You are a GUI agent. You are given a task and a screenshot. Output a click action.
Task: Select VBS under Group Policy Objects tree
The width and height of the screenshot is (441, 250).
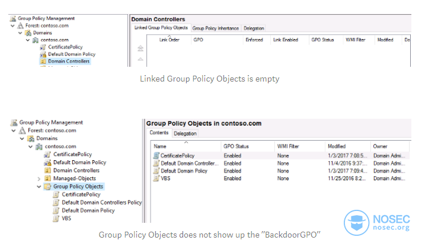pos(66,218)
